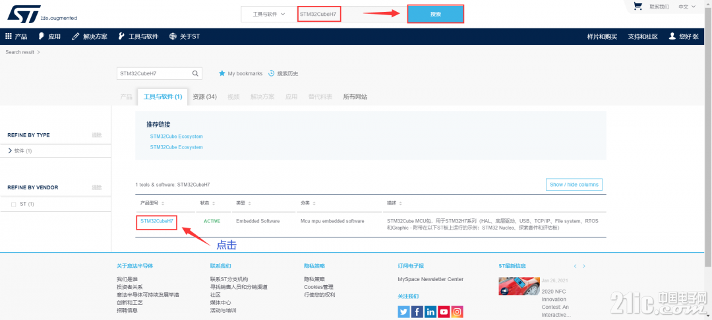This screenshot has width=712, height=320.
Task: Open ST's YouTube channel icon
Action: pos(444,311)
